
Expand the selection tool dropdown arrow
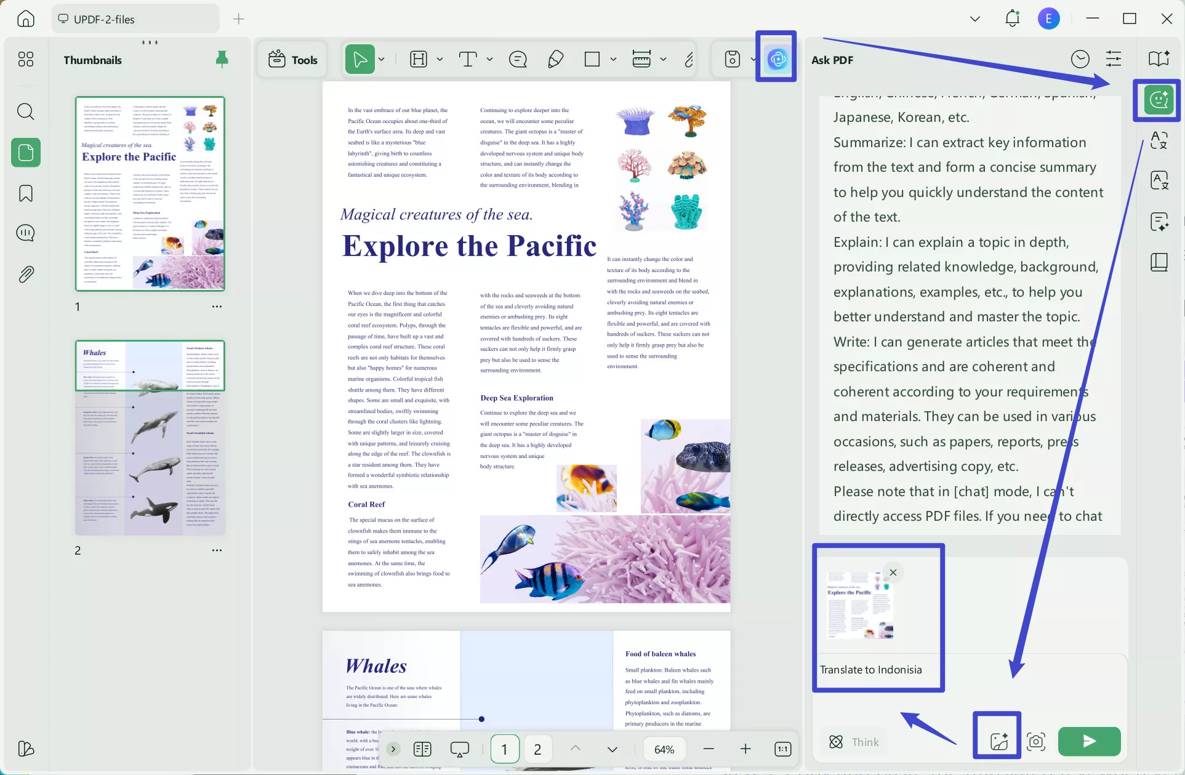pos(380,59)
